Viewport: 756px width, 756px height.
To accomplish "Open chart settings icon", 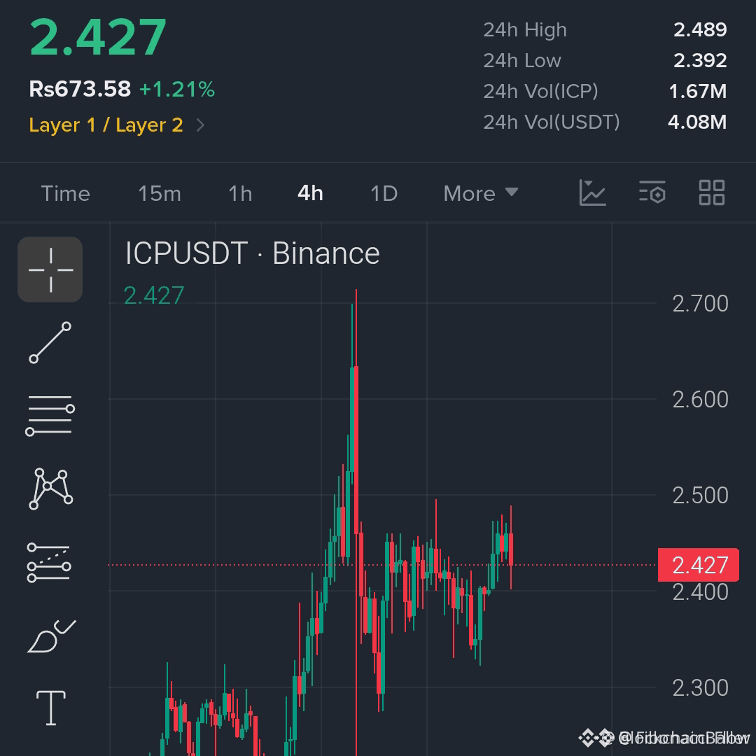I will [652, 193].
